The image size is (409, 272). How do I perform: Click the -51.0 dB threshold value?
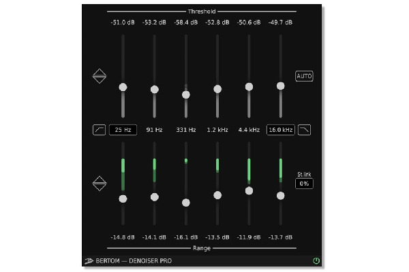123,22
